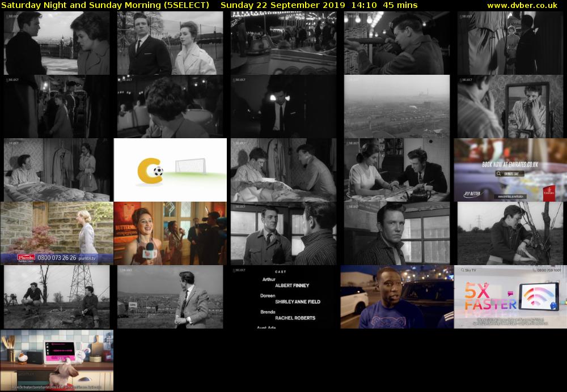Open colour frame of woman holding microphone
The image size is (567, 392).
point(170,233)
